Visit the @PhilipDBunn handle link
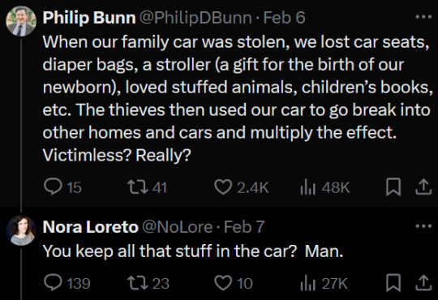Viewport: 438px width, 300px height. (x=195, y=18)
